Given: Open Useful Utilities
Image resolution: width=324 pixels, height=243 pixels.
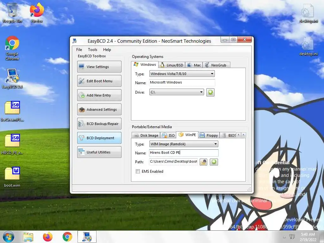Looking at the screenshot, I should [99, 152].
